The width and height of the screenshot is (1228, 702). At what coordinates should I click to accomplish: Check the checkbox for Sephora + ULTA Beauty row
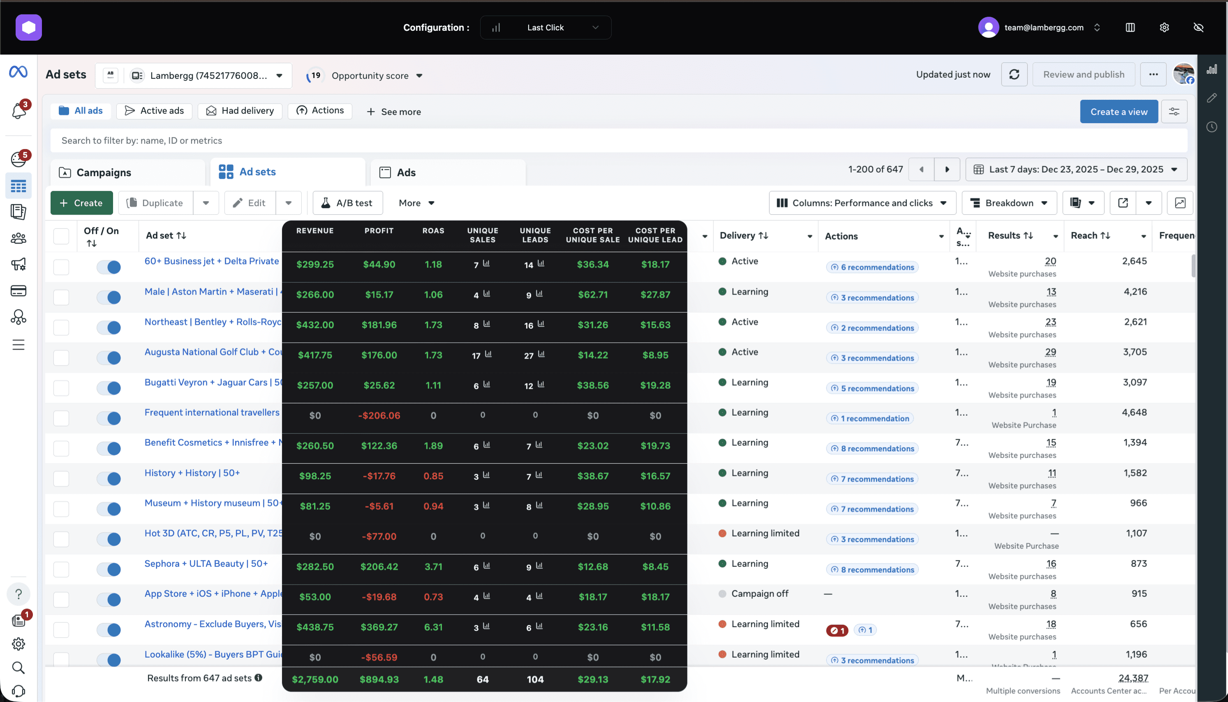pos(61,569)
